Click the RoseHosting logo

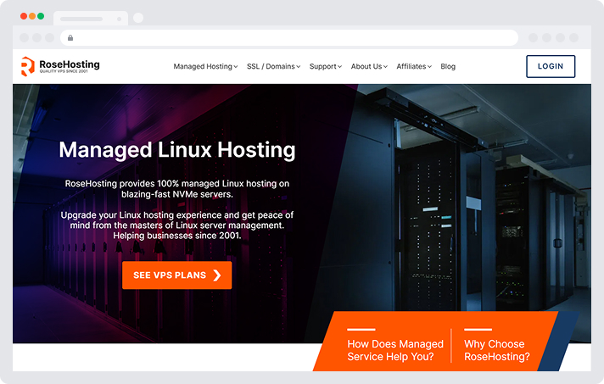[60, 66]
